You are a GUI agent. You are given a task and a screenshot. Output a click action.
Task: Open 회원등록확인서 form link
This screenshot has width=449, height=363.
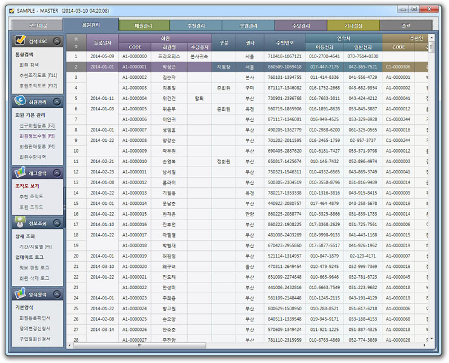35,318
